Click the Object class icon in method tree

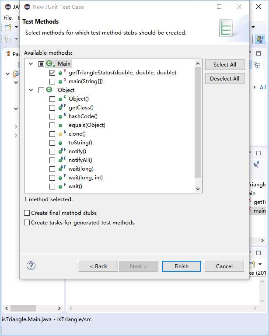pos(49,90)
